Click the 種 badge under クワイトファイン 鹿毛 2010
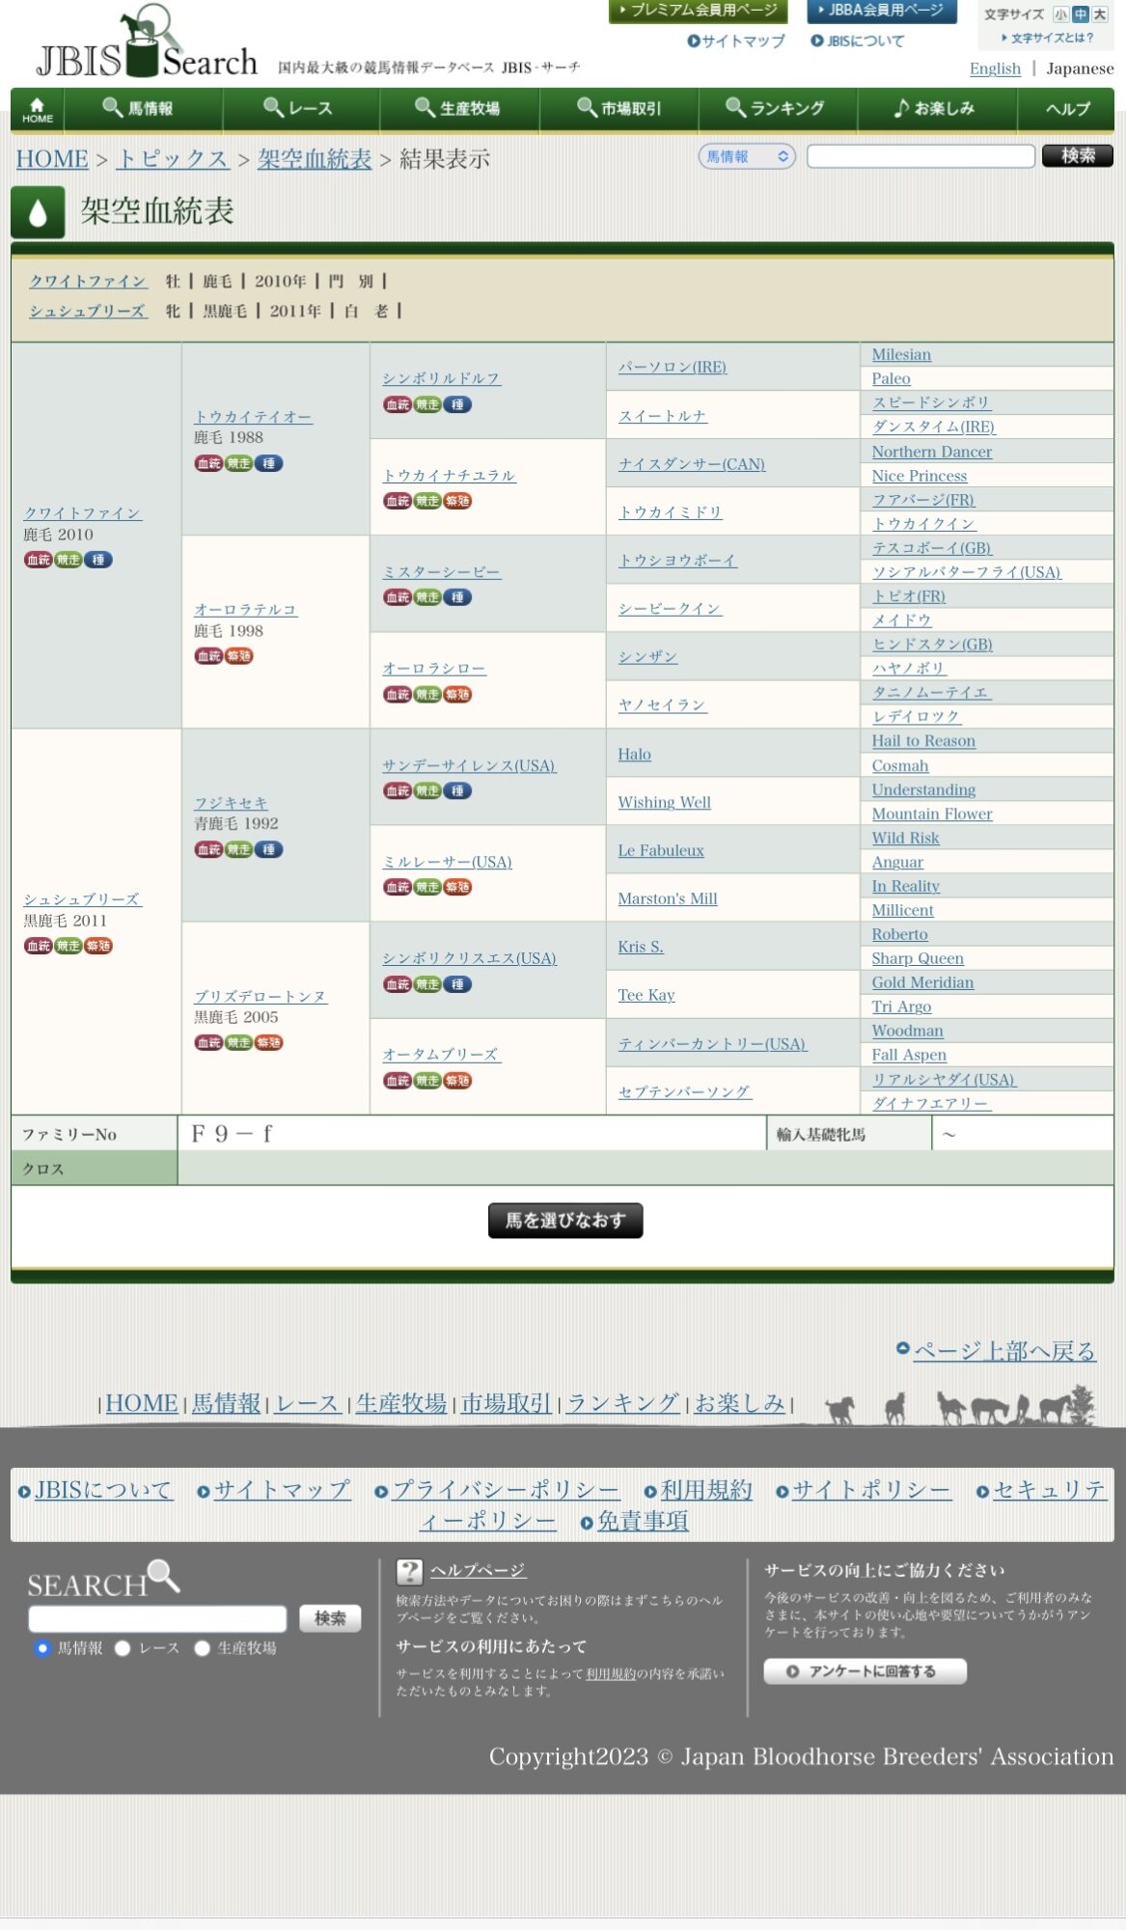The height and width of the screenshot is (1930, 1126). [98, 560]
